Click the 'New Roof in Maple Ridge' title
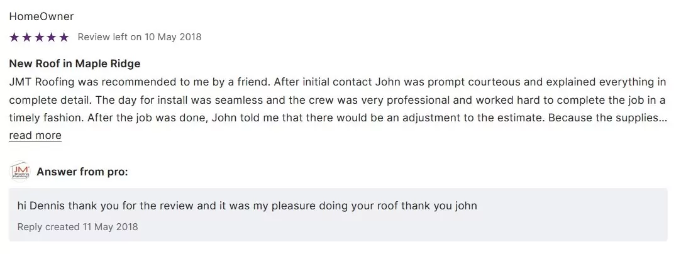681x254 pixels. 75,63
